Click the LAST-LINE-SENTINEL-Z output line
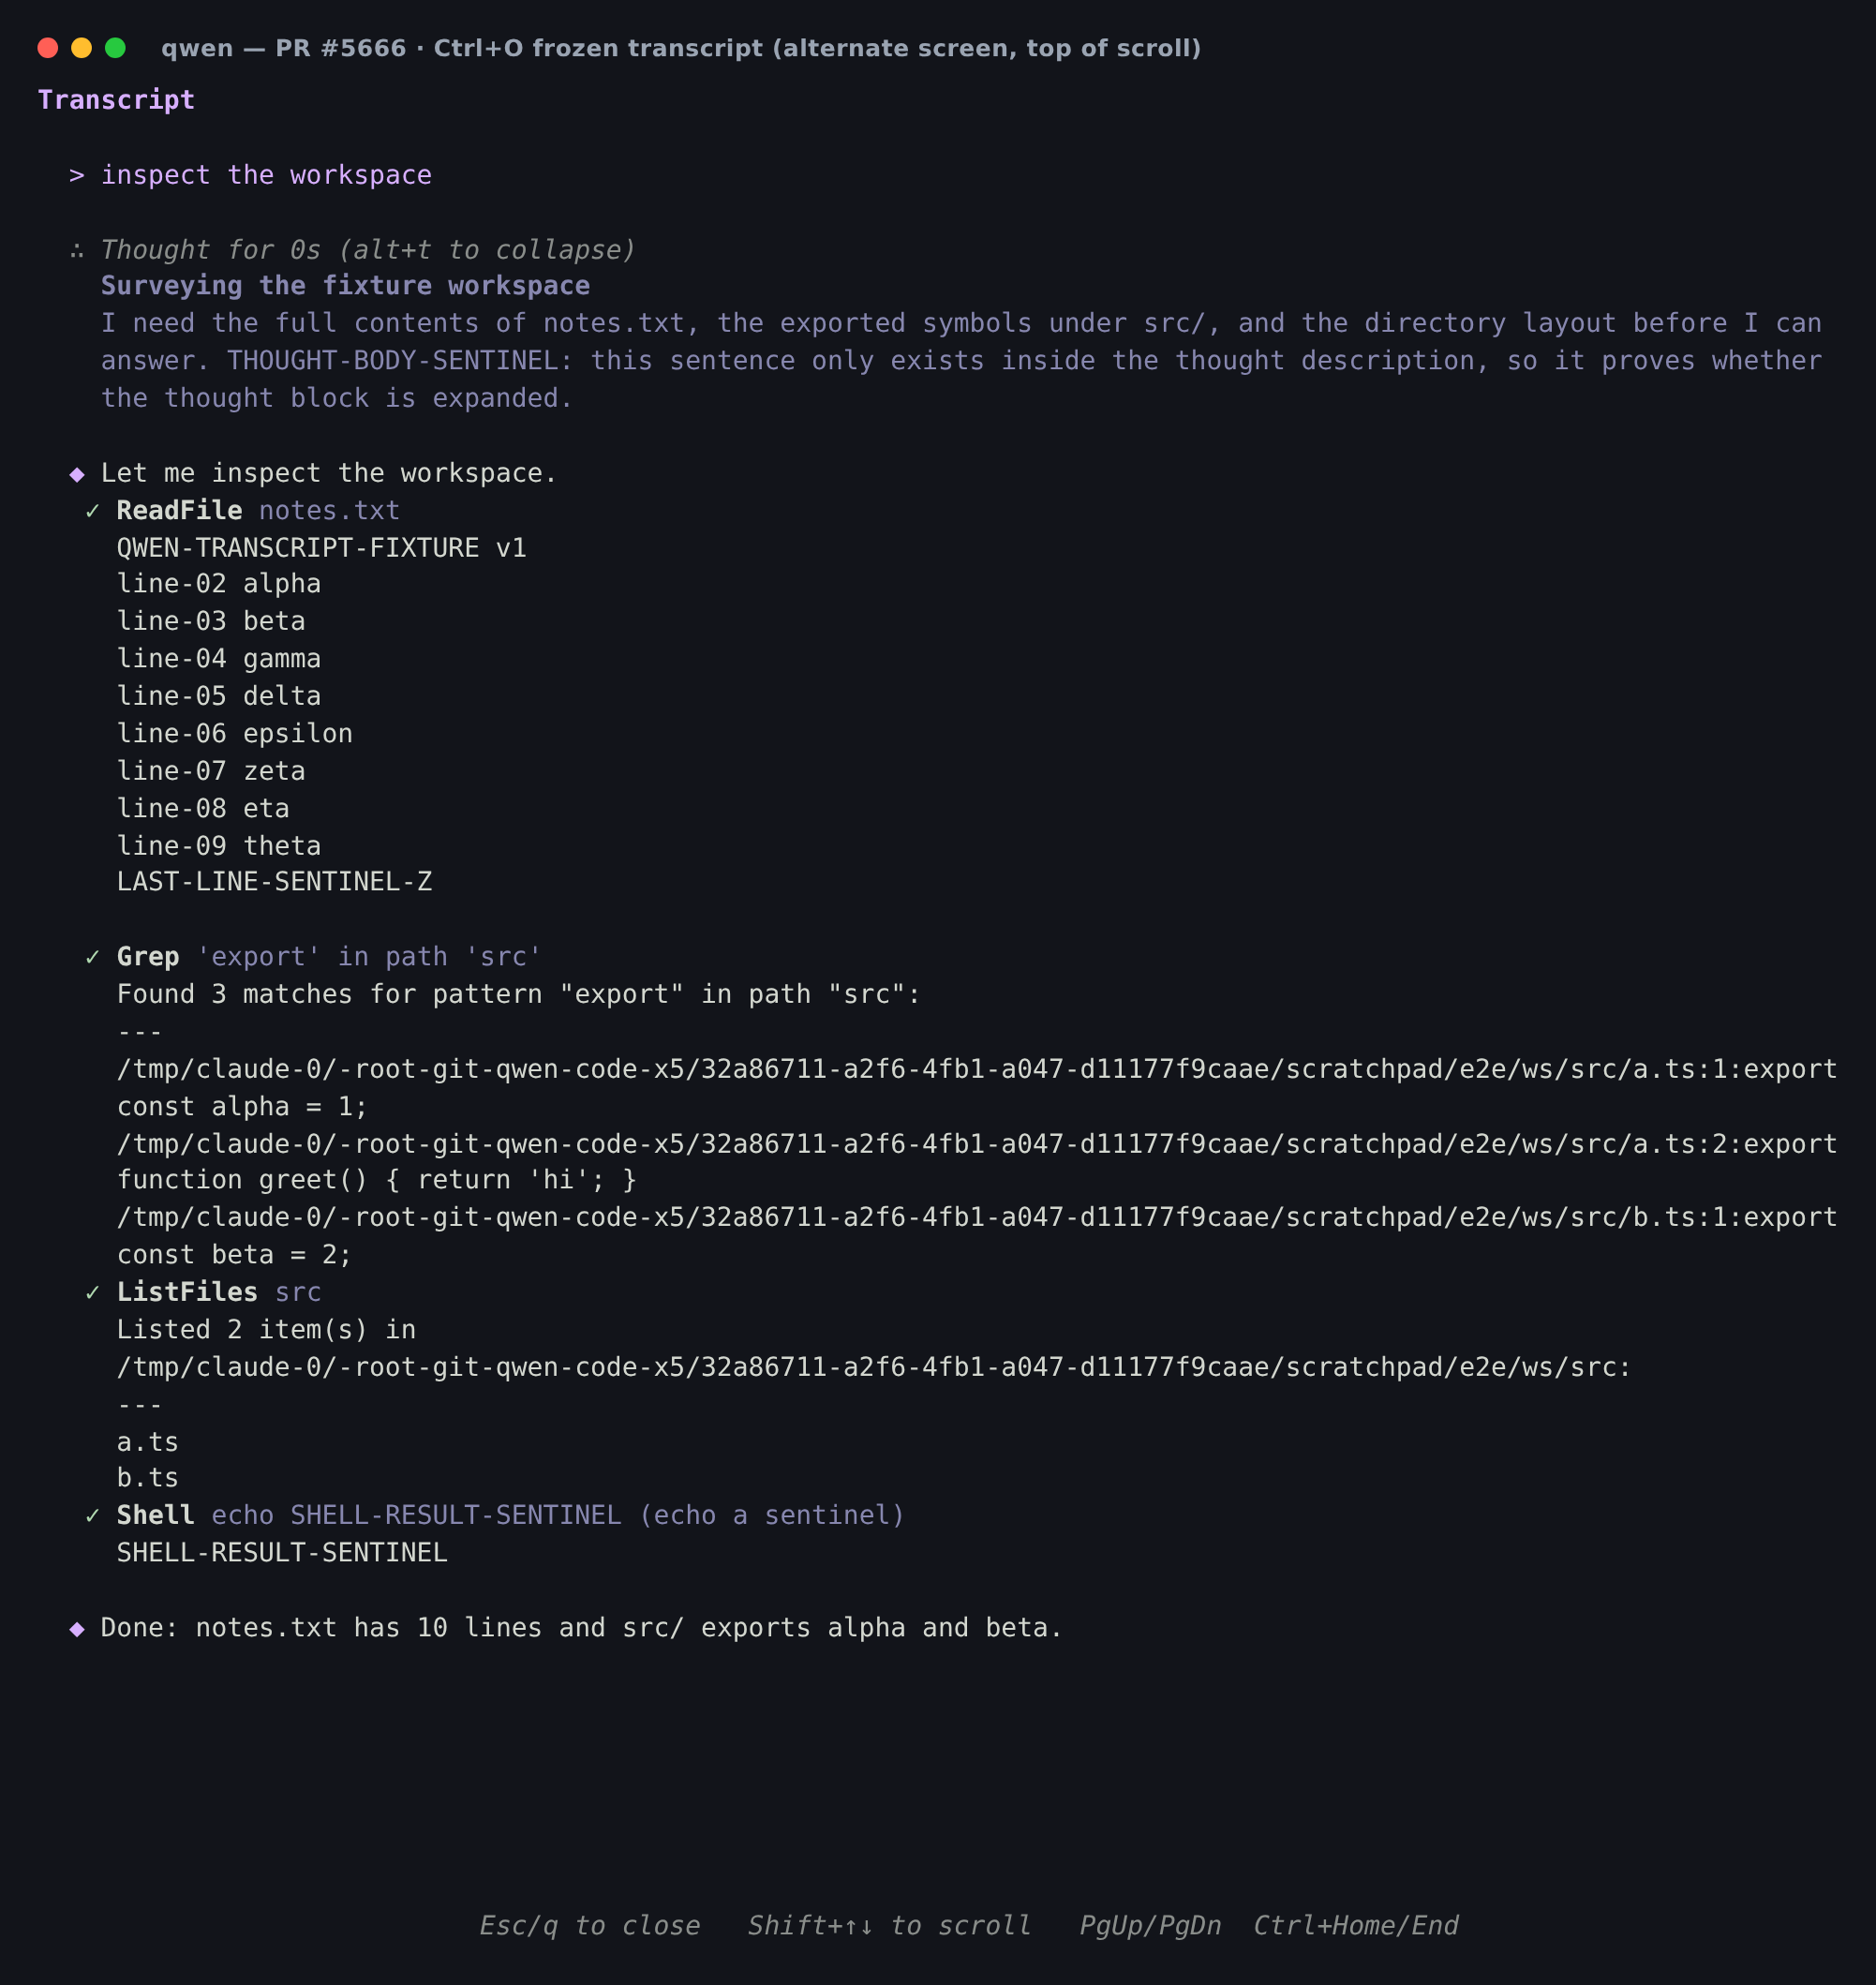Viewport: 1876px width, 1985px height. pos(274,882)
